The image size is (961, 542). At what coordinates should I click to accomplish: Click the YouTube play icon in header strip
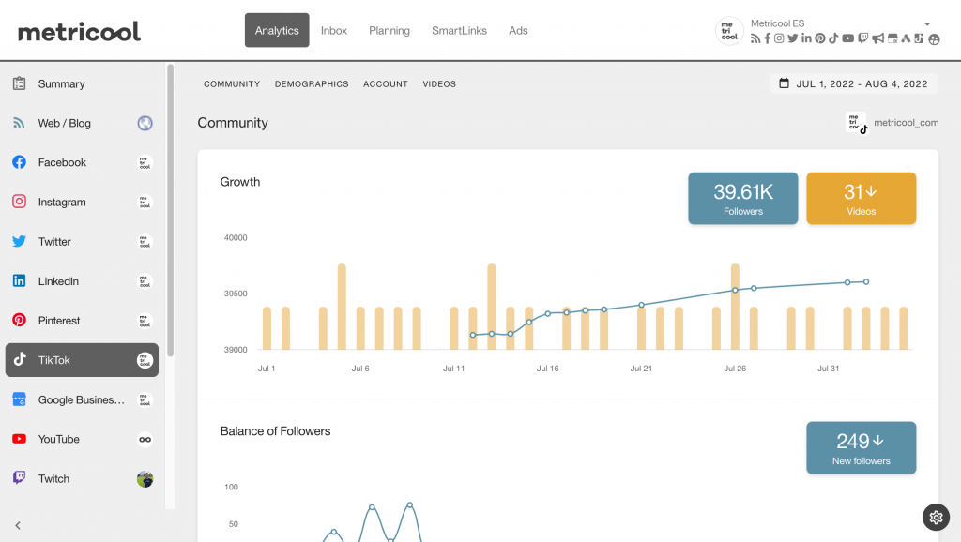click(x=848, y=38)
